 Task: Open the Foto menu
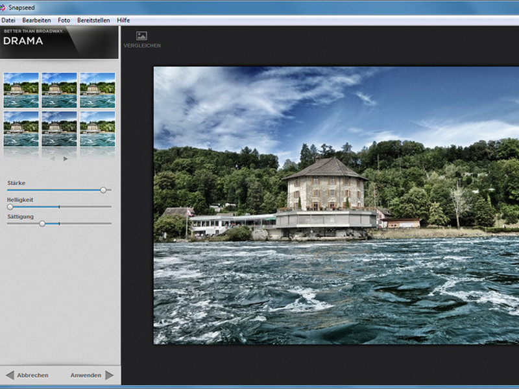click(64, 20)
